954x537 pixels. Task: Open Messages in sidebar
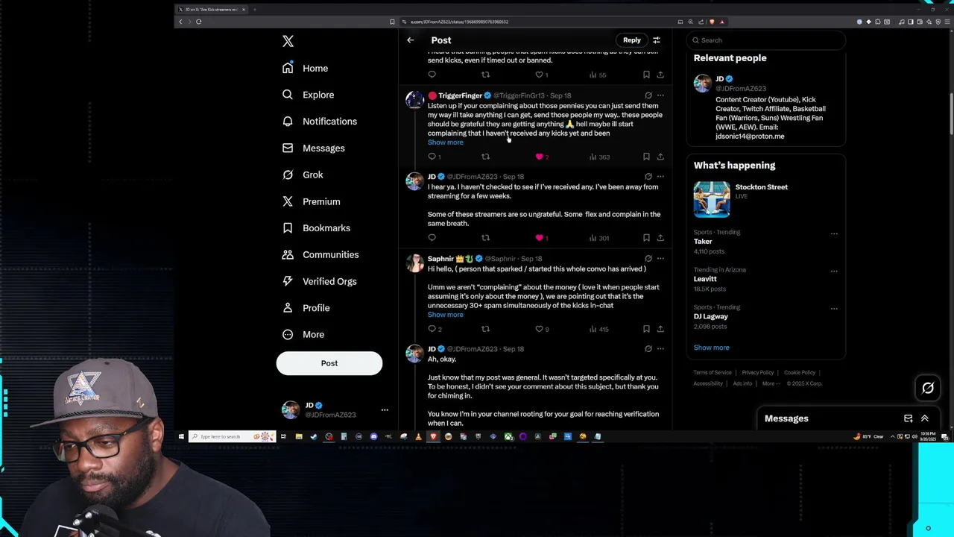click(314, 148)
